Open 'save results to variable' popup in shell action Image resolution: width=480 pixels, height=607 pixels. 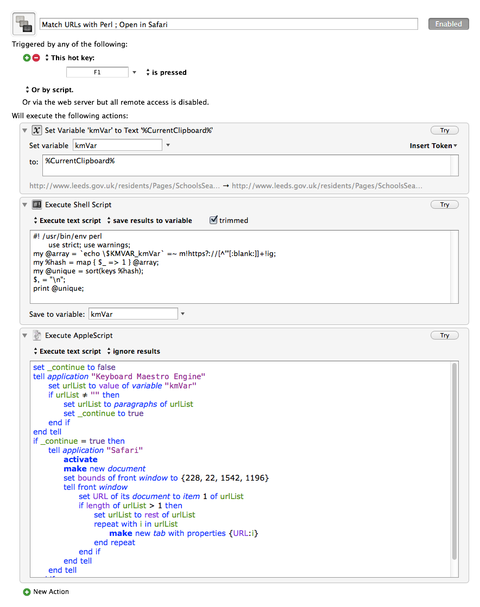tap(149, 220)
